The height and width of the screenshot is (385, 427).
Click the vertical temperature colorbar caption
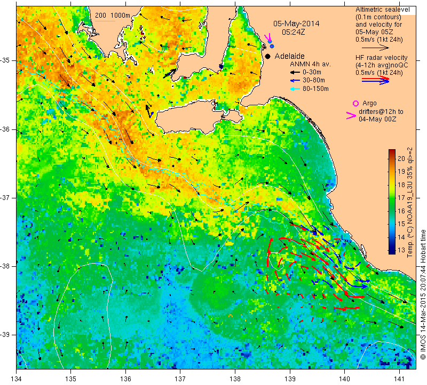click(x=410, y=202)
